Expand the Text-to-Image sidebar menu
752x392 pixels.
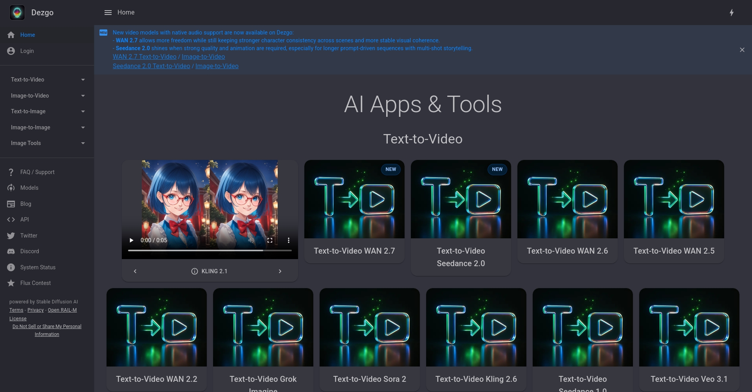pos(47,111)
